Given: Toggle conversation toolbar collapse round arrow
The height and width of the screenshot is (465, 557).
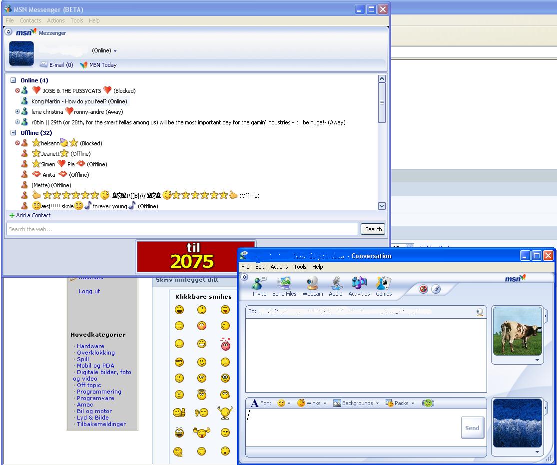Looking at the screenshot, I should (x=244, y=277).
